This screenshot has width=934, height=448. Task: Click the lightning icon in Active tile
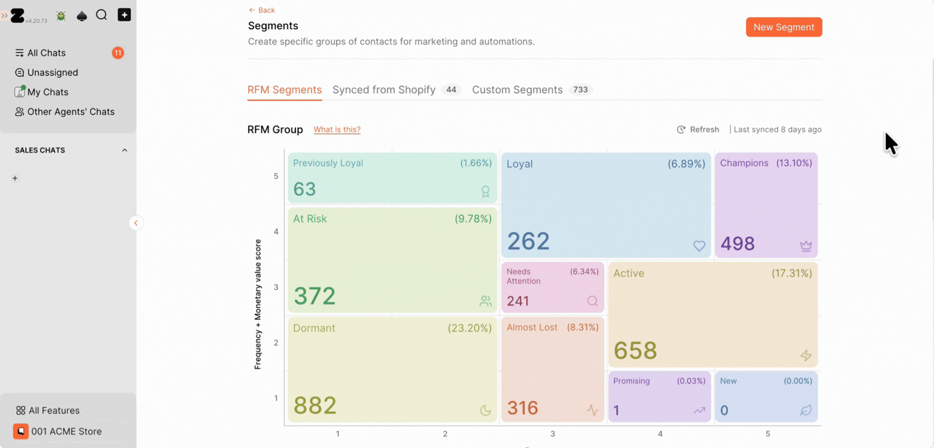pyautogui.click(x=805, y=355)
